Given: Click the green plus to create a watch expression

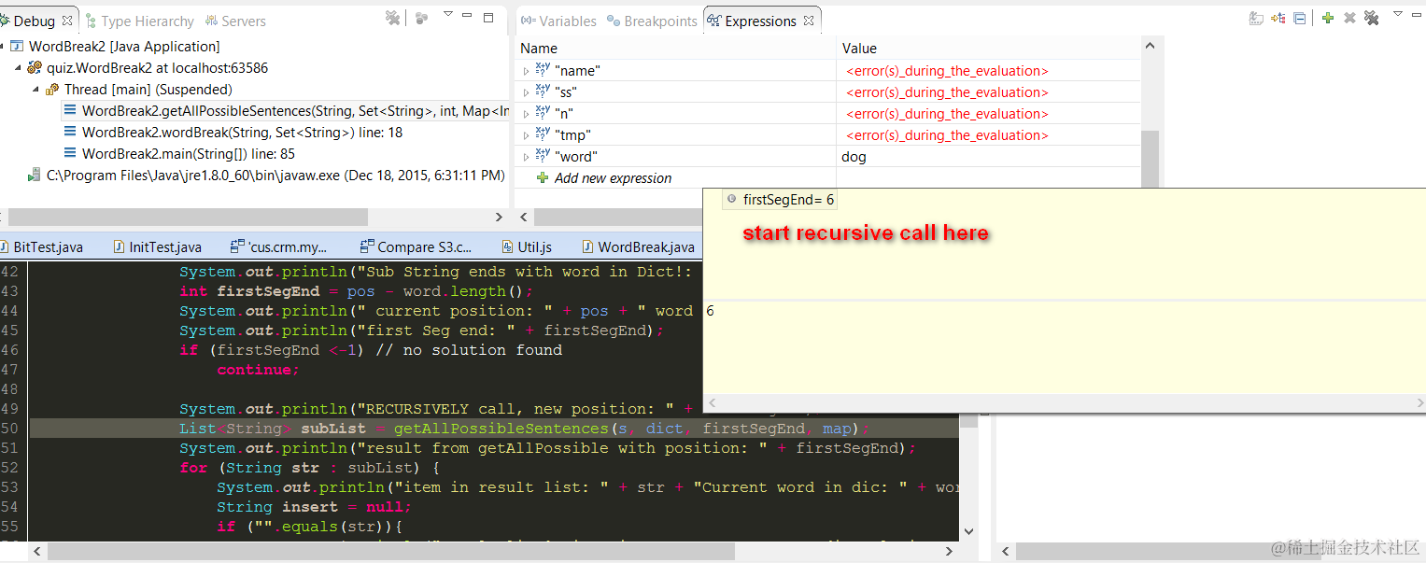Looking at the screenshot, I should point(1327,18).
